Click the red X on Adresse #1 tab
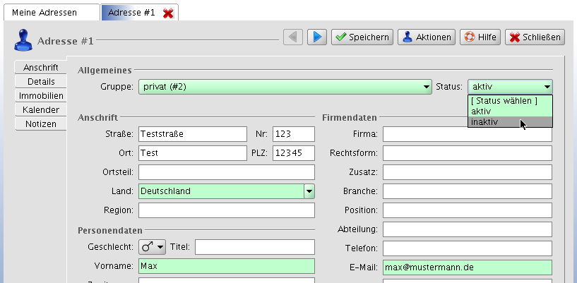Screen dimensions: 577x283 tap(168, 13)
